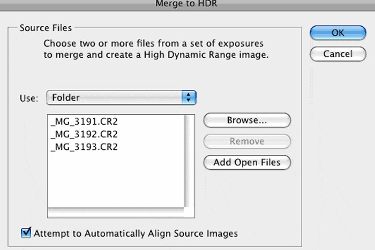
Task: Open the Use dropdown showing Folder
Action: click(x=121, y=97)
